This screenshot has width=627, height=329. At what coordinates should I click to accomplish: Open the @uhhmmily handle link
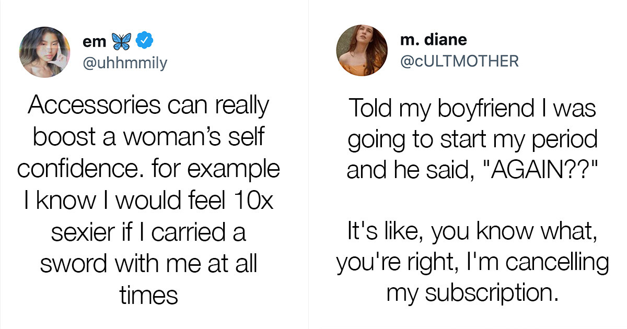pos(124,63)
